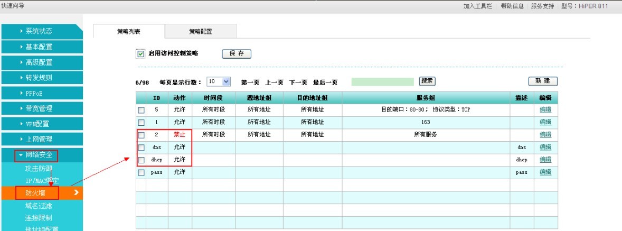Screen dimensions: 622x231
Task: Select the 策略列表 tab
Action: 129,32
